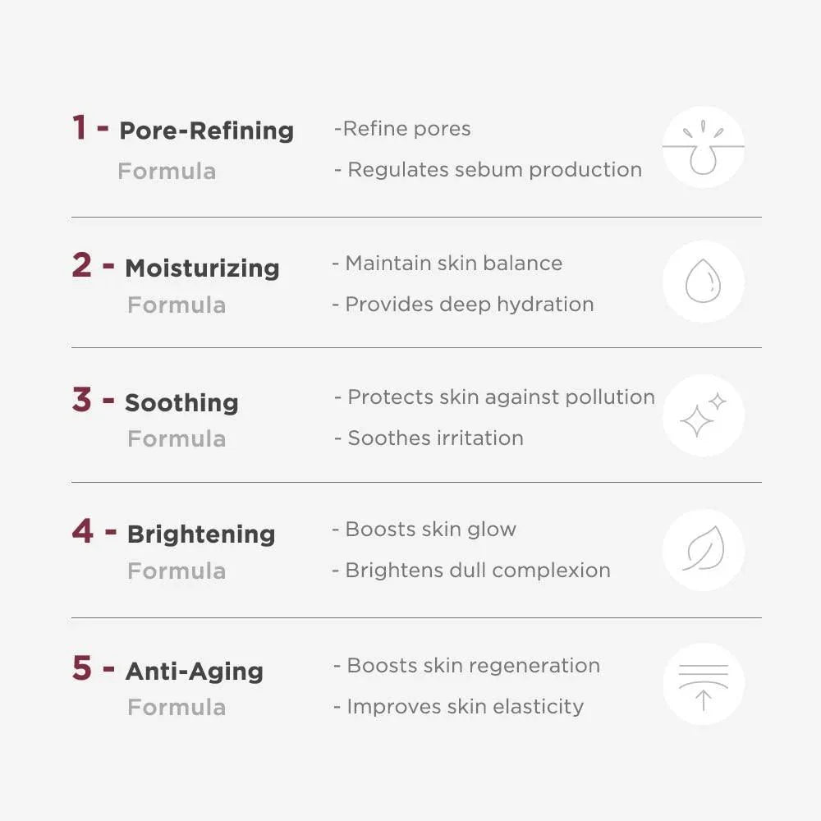Click the number 1 label
821x821 pixels.
tap(79, 127)
